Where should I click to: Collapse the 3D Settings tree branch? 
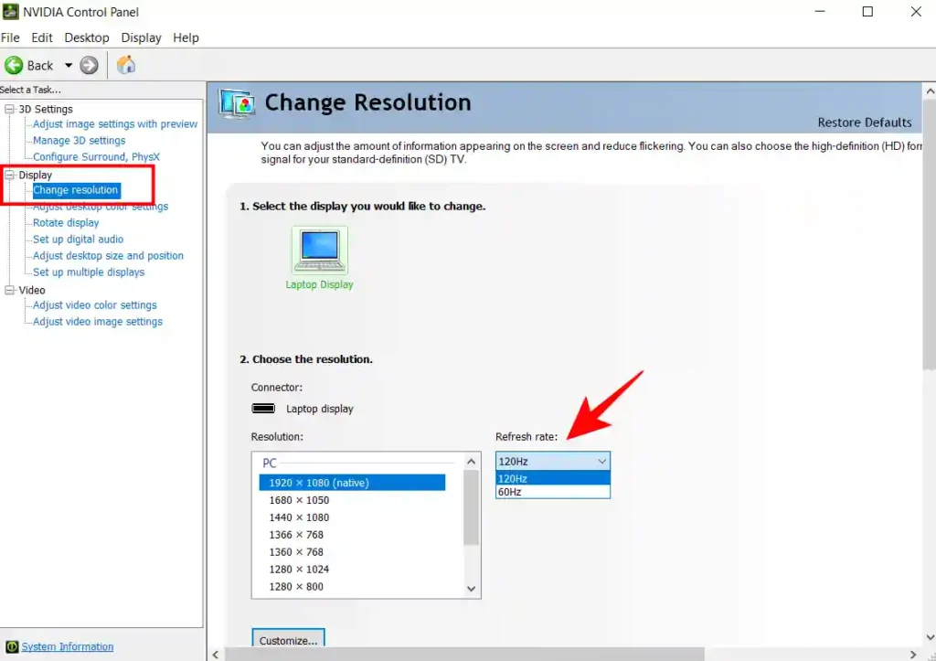click(x=7, y=108)
